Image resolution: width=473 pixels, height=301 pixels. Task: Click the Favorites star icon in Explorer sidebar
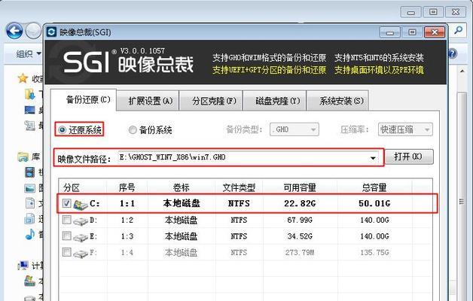(x=23, y=79)
